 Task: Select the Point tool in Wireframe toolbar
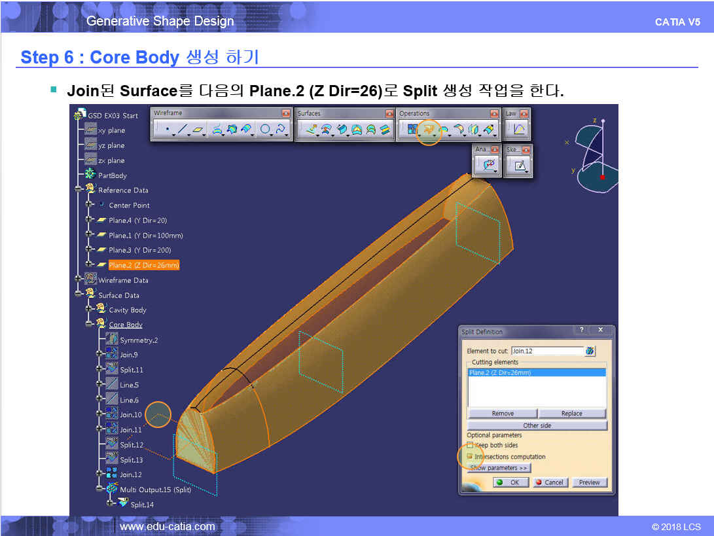click(x=167, y=130)
